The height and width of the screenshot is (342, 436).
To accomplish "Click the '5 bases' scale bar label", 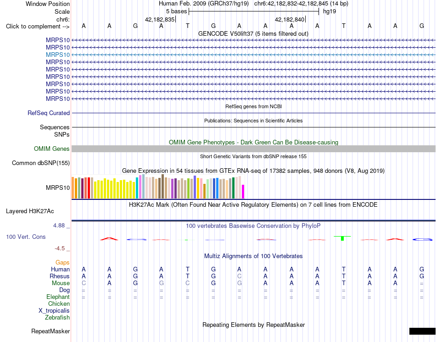I will tap(176, 11).
